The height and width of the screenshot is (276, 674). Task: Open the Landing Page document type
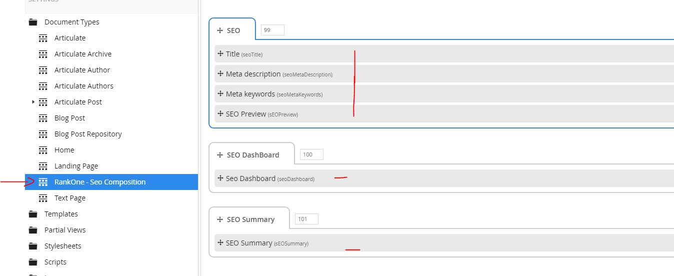pos(76,166)
